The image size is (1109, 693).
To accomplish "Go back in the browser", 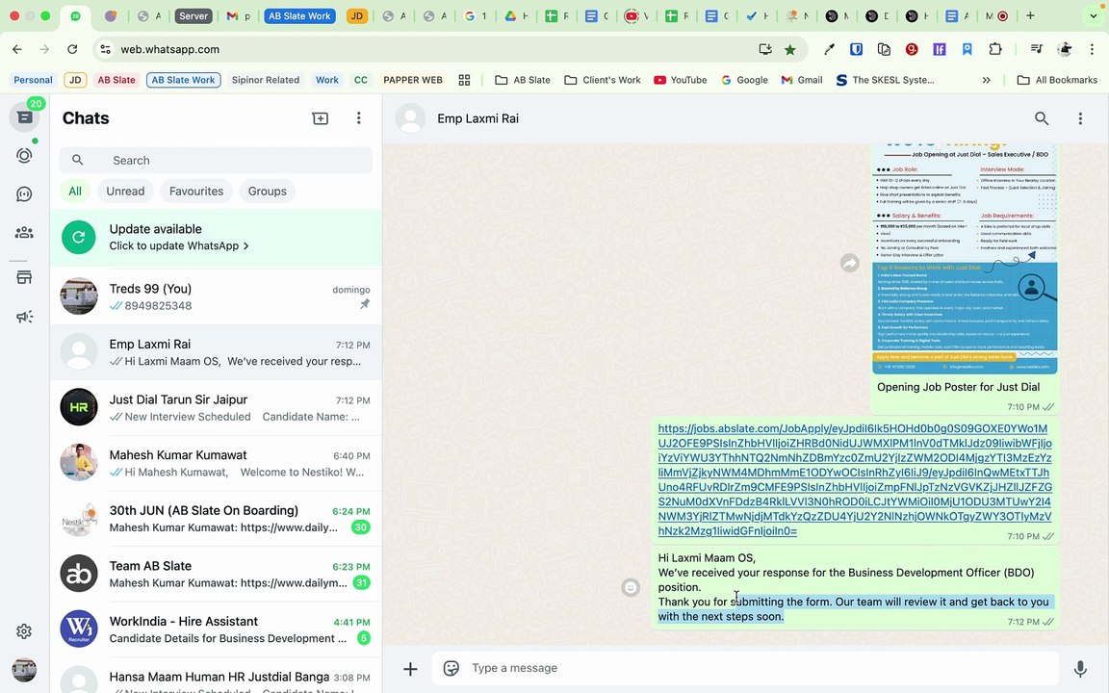I will coord(17,49).
